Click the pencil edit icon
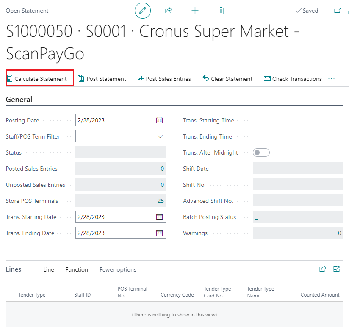The height and width of the screenshot is (327, 349). click(143, 11)
